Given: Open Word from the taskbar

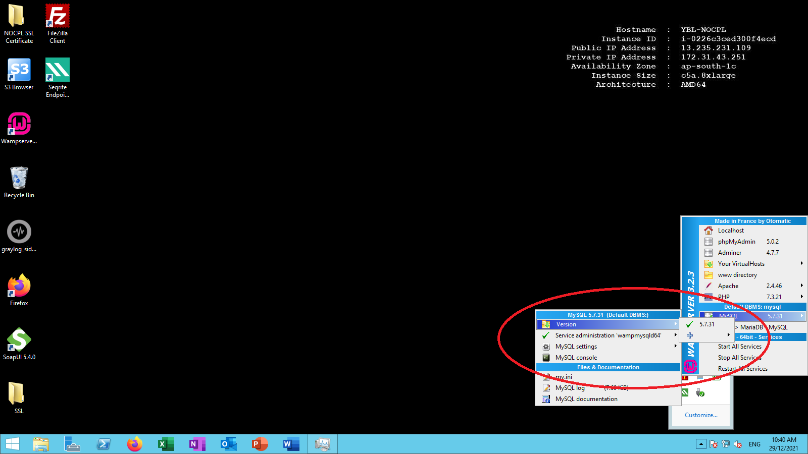Looking at the screenshot, I should (x=291, y=444).
